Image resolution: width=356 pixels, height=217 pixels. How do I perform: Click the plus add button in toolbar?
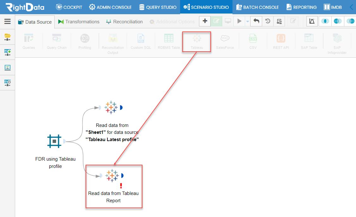tap(205, 21)
